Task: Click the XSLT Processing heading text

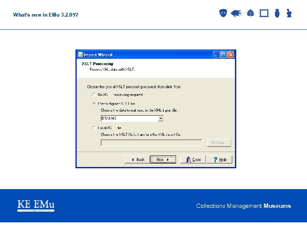Action: 97,64
